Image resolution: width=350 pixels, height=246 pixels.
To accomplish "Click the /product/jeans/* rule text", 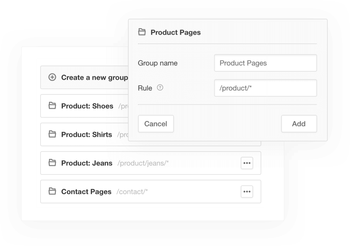I will [x=143, y=163].
